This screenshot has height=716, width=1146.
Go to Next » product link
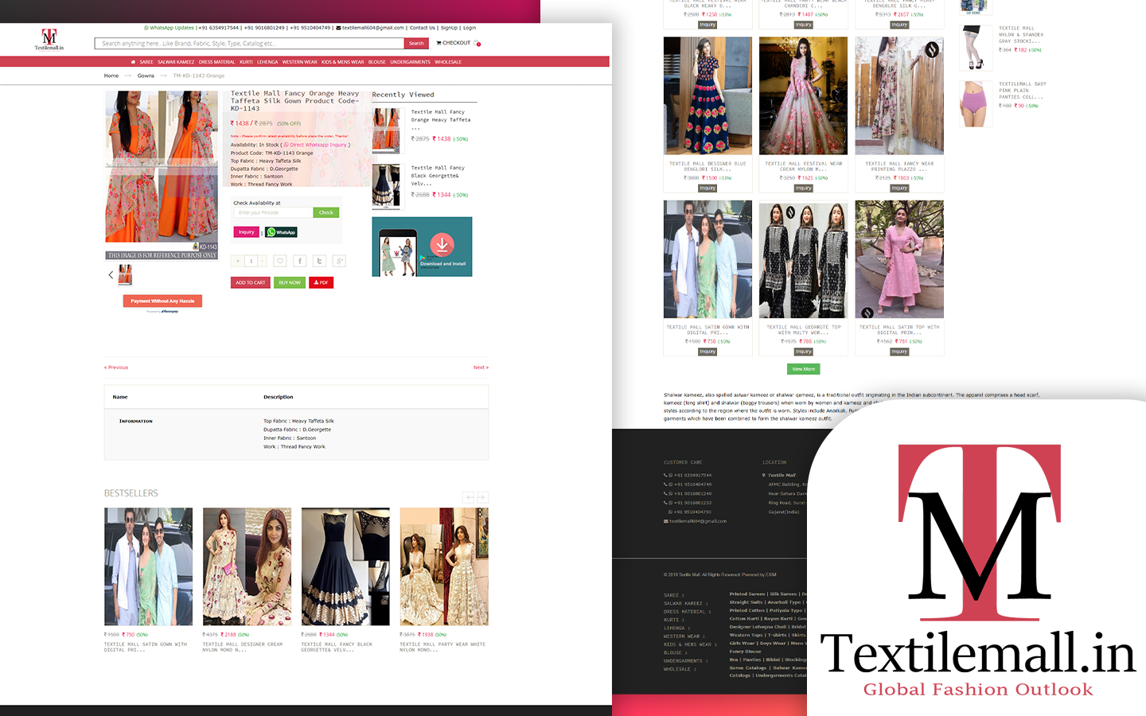pos(481,368)
